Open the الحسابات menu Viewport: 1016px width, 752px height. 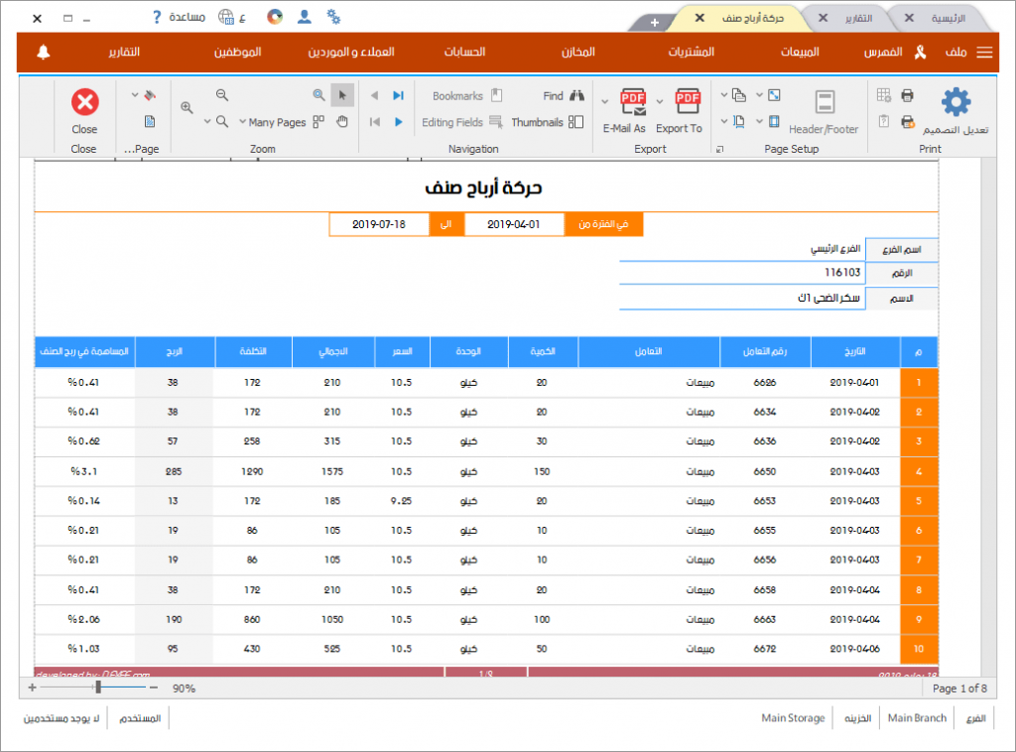[464, 52]
